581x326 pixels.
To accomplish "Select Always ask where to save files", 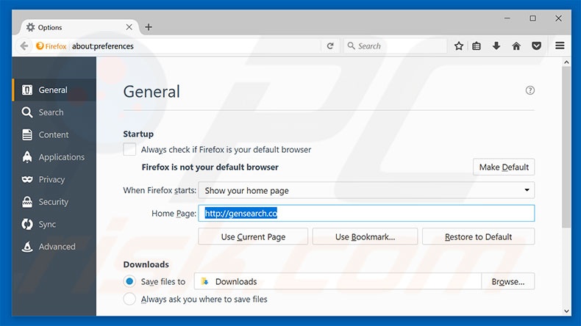I will (129, 299).
